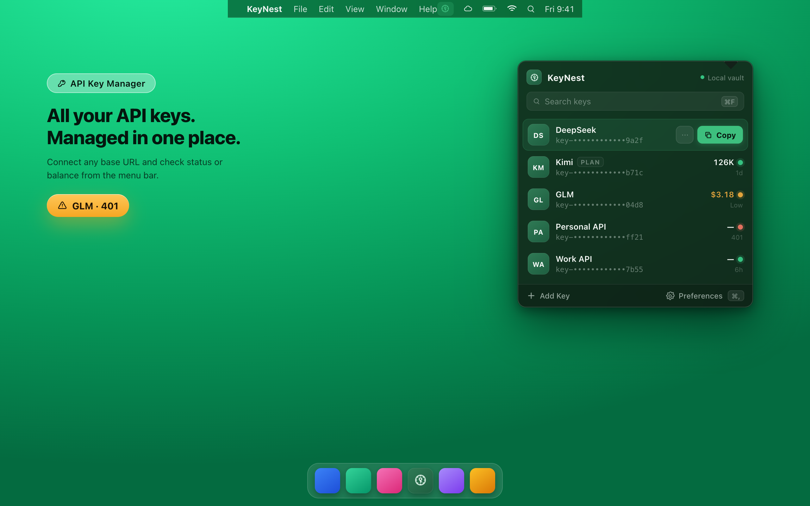Select the DeepSeek key name
Screen dimensions: 810x506
(x=576, y=130)
